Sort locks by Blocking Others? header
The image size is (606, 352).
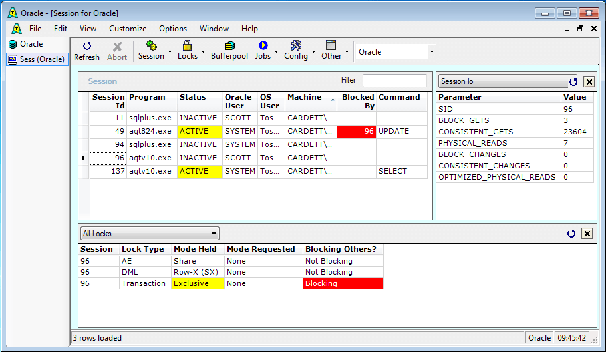(x=343, y=250)
